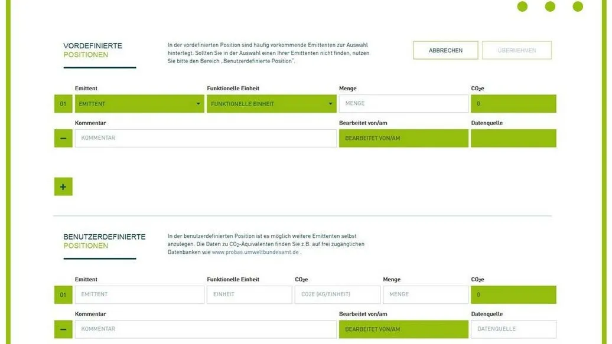The height and width of the screenshot is (344, 612).
Task: Click the CO2e result field in predefined positions
Action: tap(513, 104)
